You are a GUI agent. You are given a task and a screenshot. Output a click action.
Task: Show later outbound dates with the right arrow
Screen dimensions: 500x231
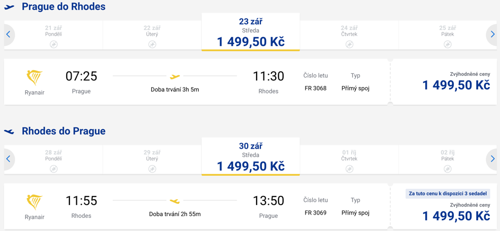(x=493, y=35)
